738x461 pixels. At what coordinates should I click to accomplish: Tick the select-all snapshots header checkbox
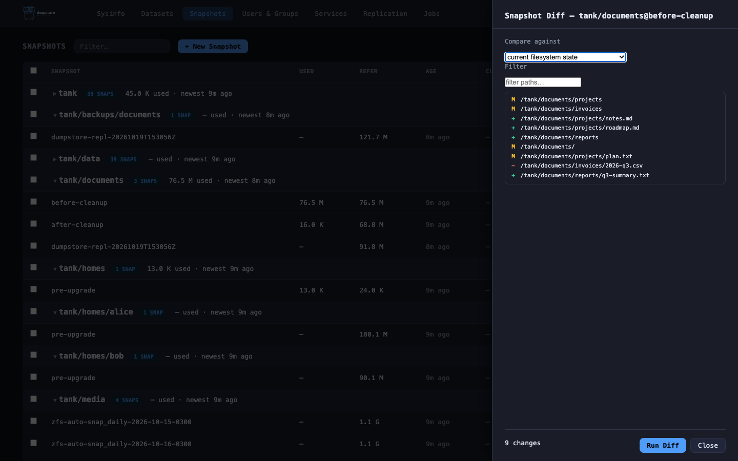(33, 71)
